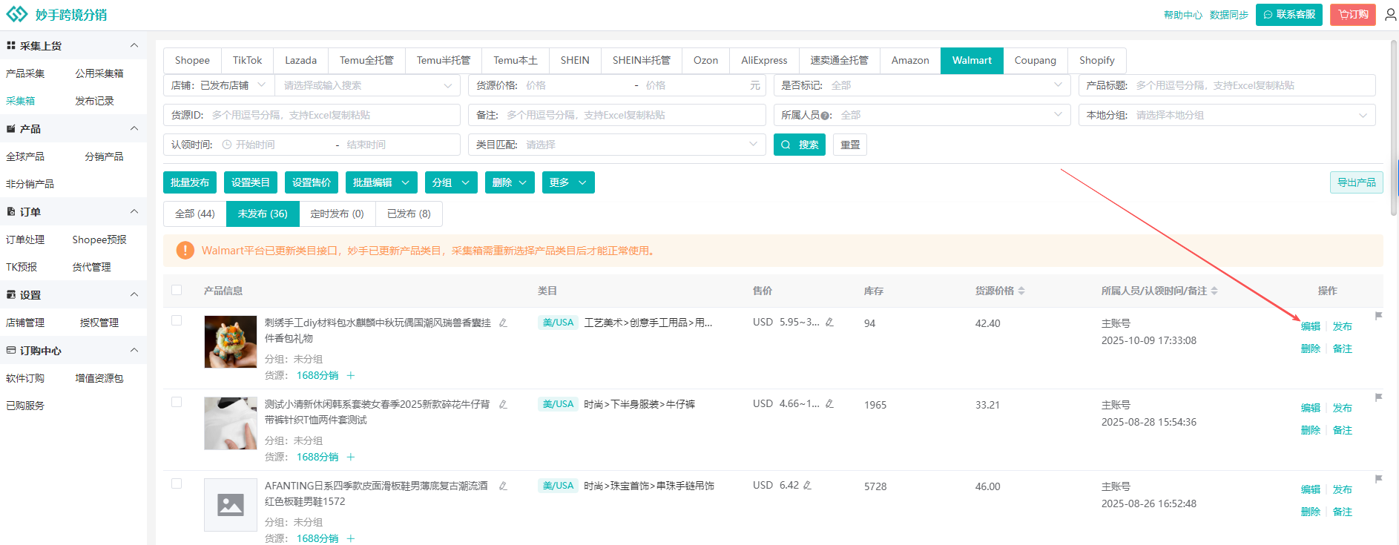Open the 已发布 (8) status tab
Image resolution: width=1399 pixels, height=545 pixels.
pos(409,214)
